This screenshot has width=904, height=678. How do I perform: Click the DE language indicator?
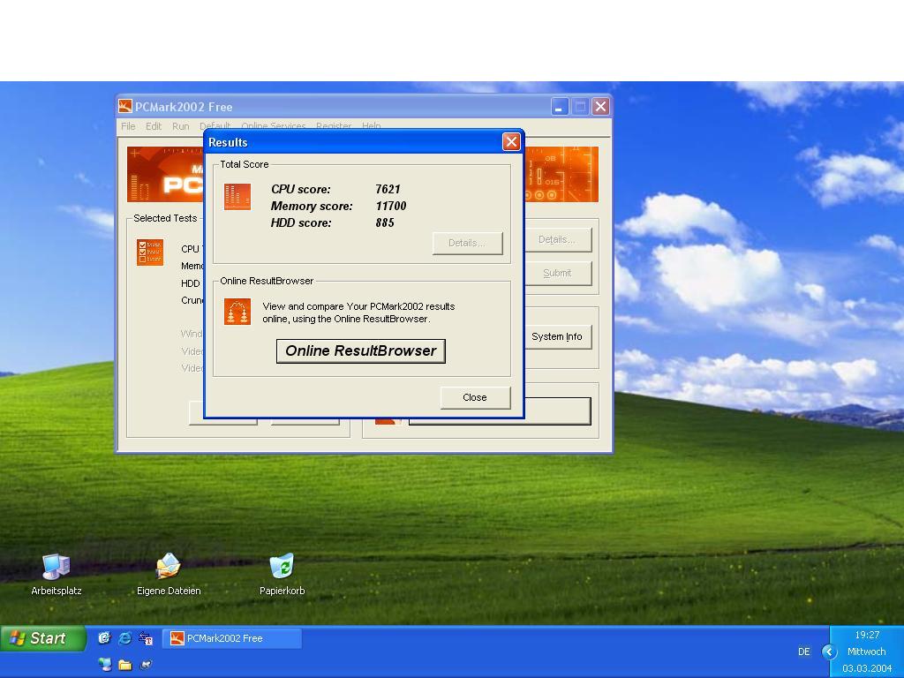[x=803, y=652]
